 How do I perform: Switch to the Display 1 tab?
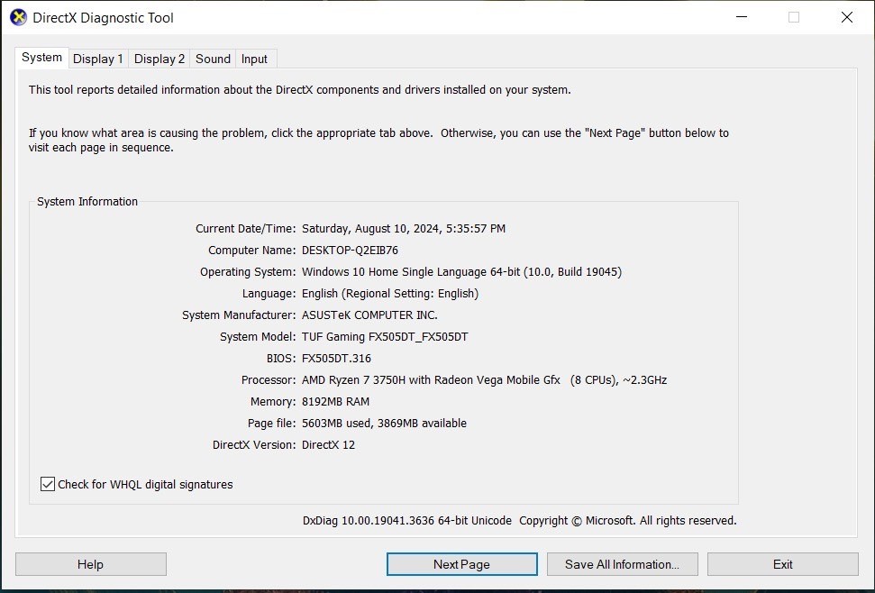[x=98, y=59]
